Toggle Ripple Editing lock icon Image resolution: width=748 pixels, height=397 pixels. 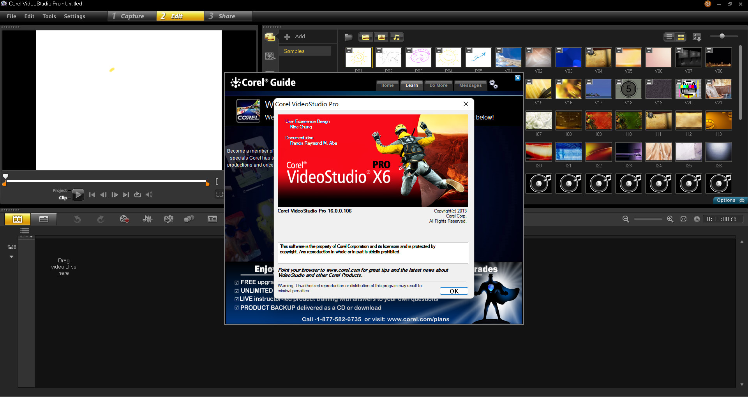(12, 247)
